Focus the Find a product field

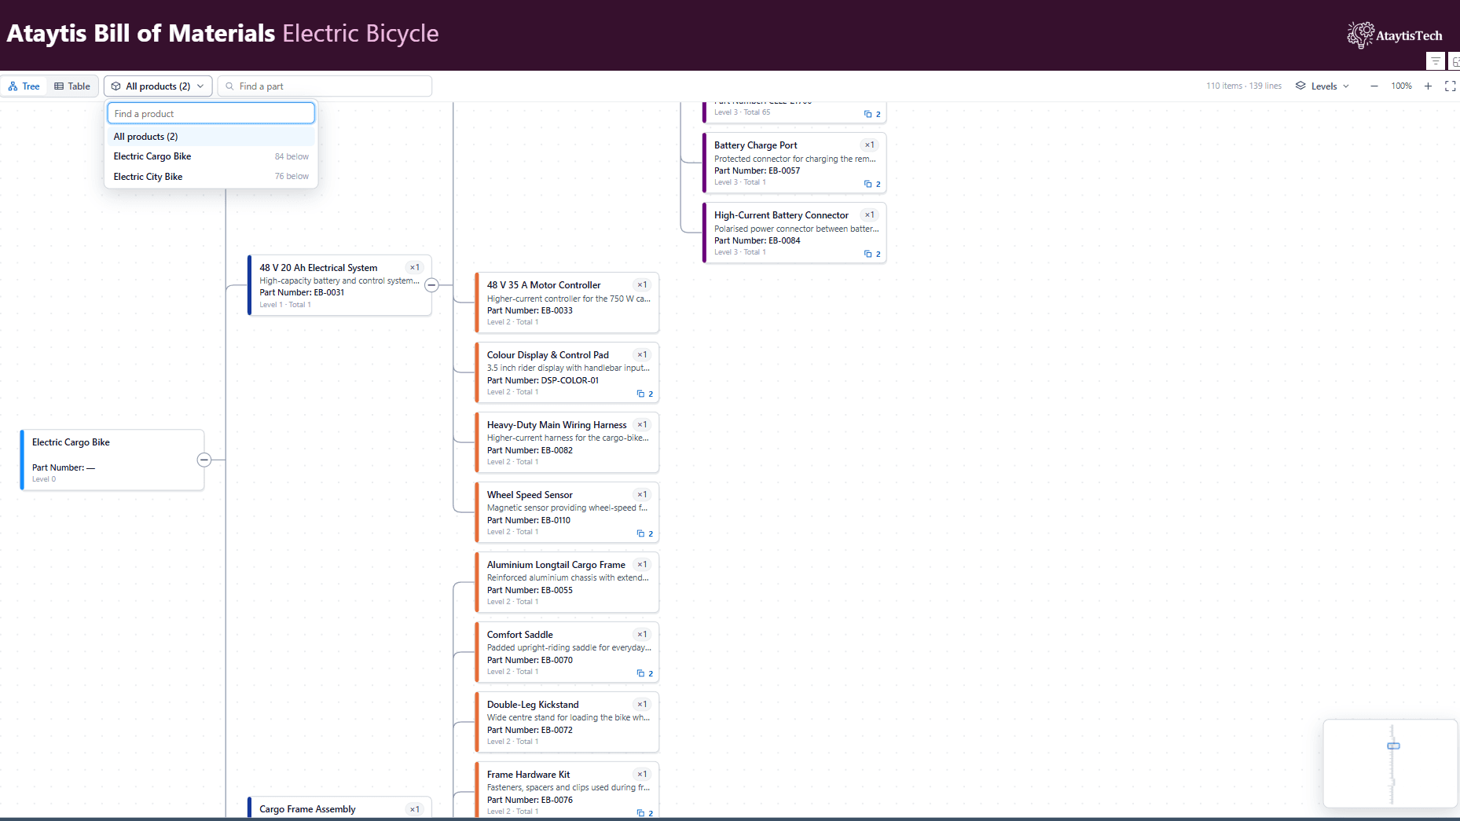point(211,114)
